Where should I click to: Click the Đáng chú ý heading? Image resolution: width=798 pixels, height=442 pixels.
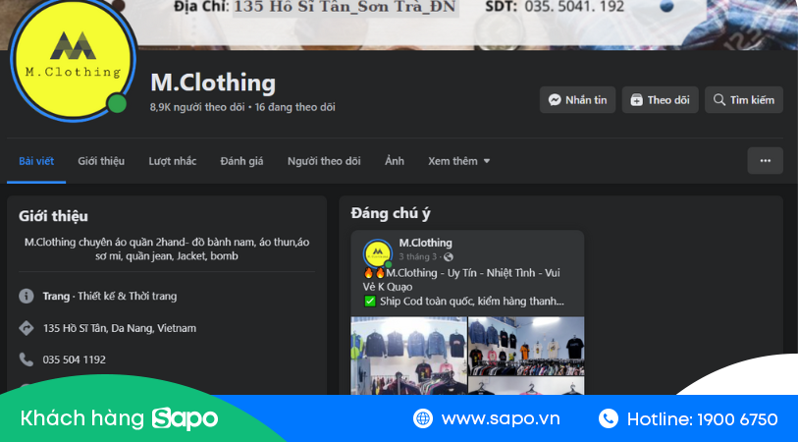point(391,213)
